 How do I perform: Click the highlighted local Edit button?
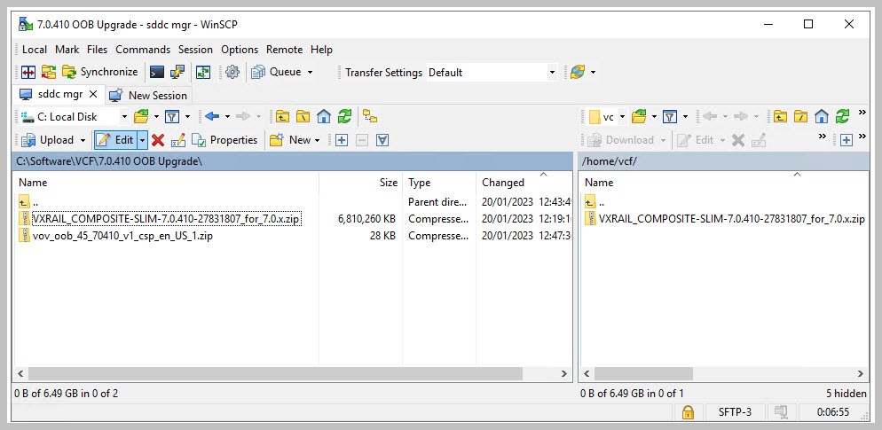115,139
